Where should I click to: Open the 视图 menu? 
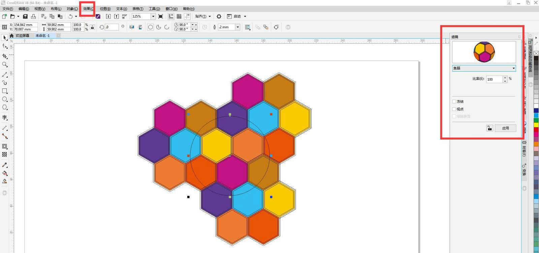coord(40,9)
